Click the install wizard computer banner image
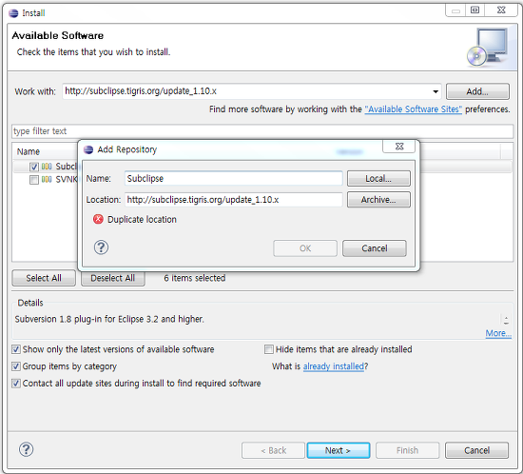 click(x=489, y=47)
